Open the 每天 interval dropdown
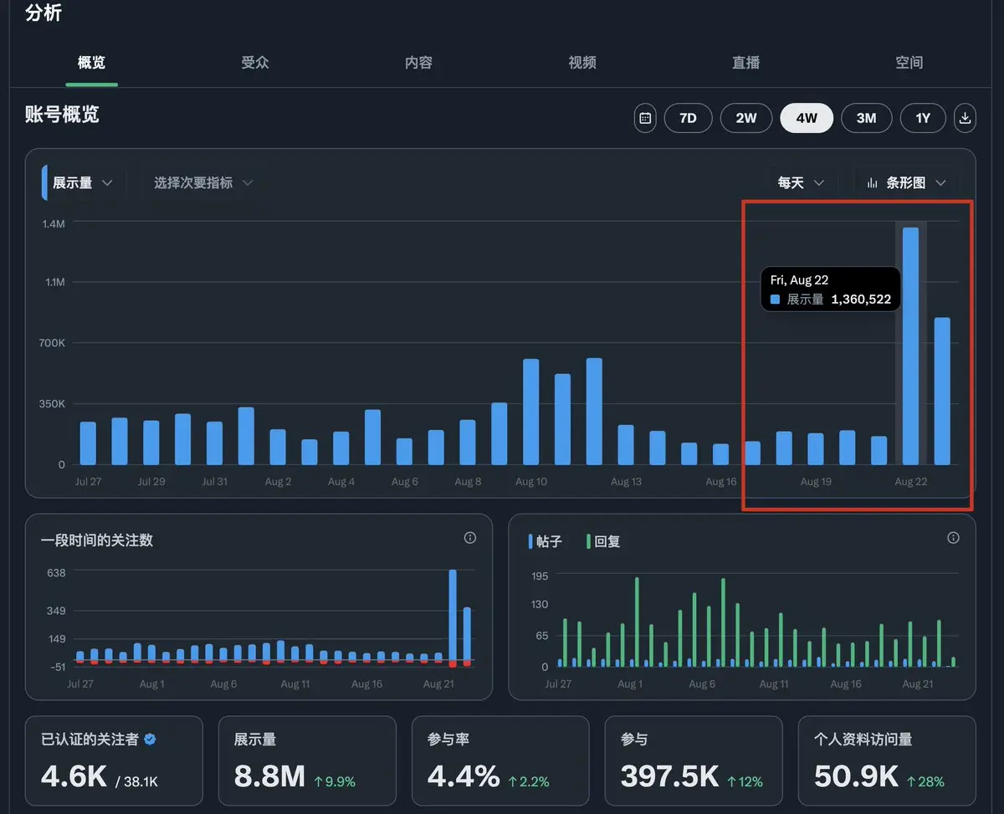 click(801, 182)
